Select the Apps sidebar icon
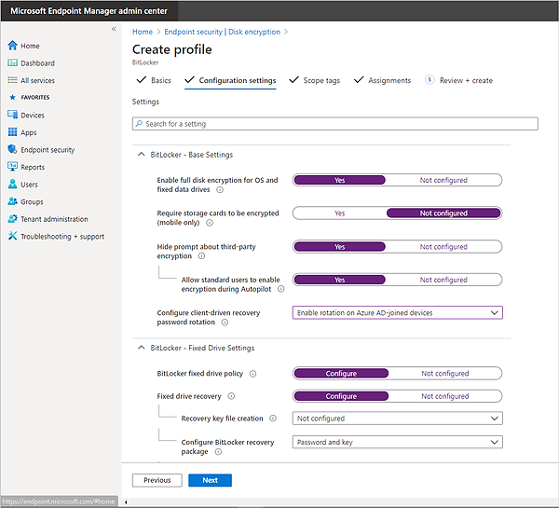The width and height of the screenshot is (559, 508). tap(12, 132)
